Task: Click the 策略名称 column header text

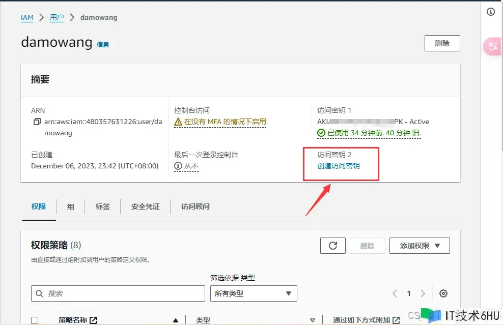Action: click(x=73, y=320)
